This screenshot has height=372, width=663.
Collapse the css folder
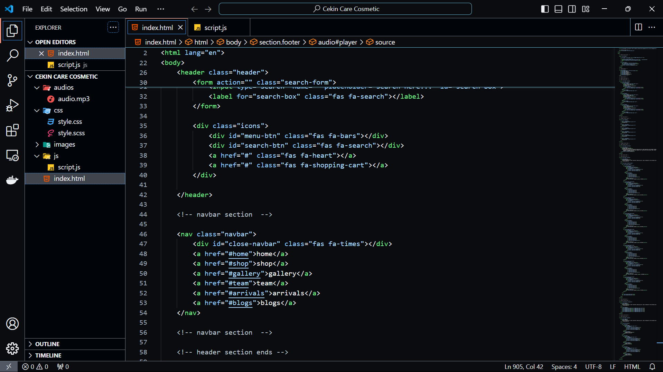[x=75, y=110]
